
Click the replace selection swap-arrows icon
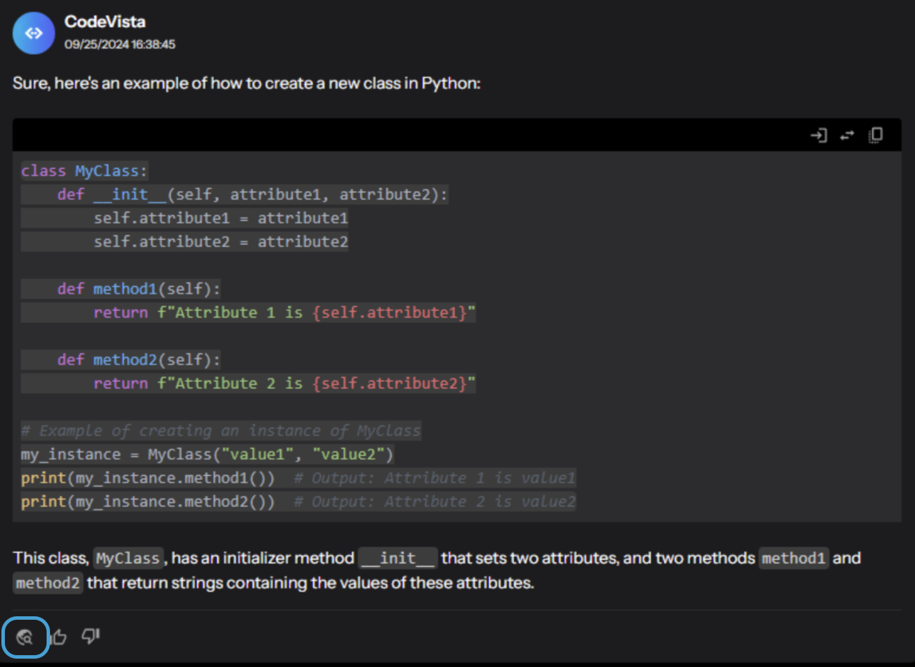[847, 135]
